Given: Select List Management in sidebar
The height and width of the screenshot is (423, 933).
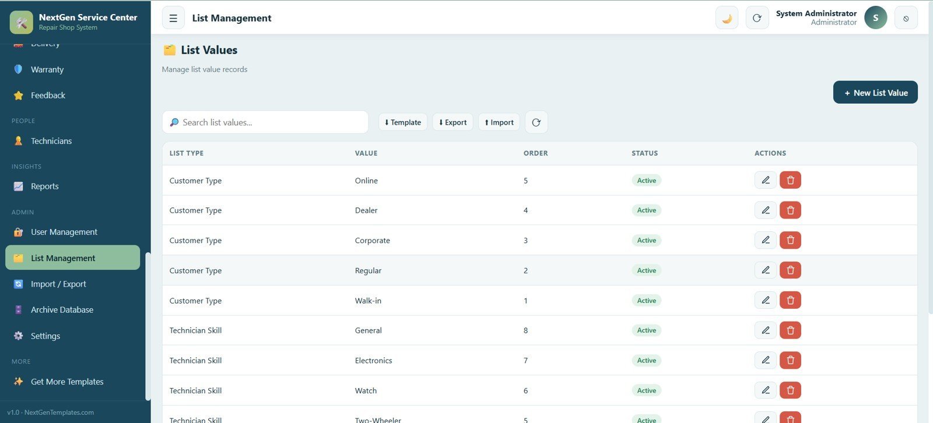Looking at the screenshot, I should 72,258.
